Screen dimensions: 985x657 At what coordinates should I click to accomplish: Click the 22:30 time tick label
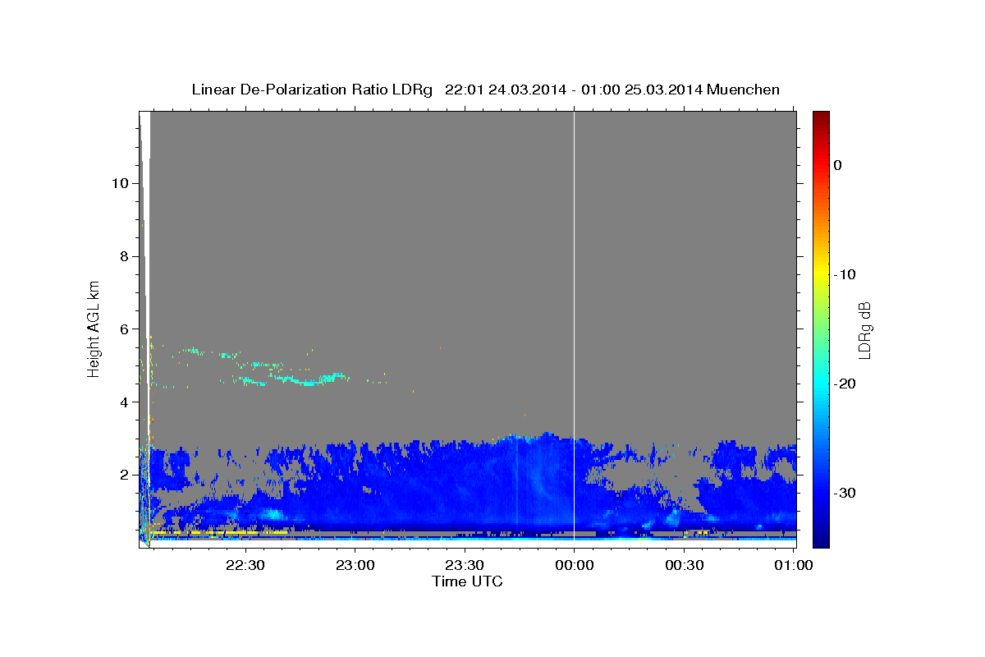tap(245, 566)
